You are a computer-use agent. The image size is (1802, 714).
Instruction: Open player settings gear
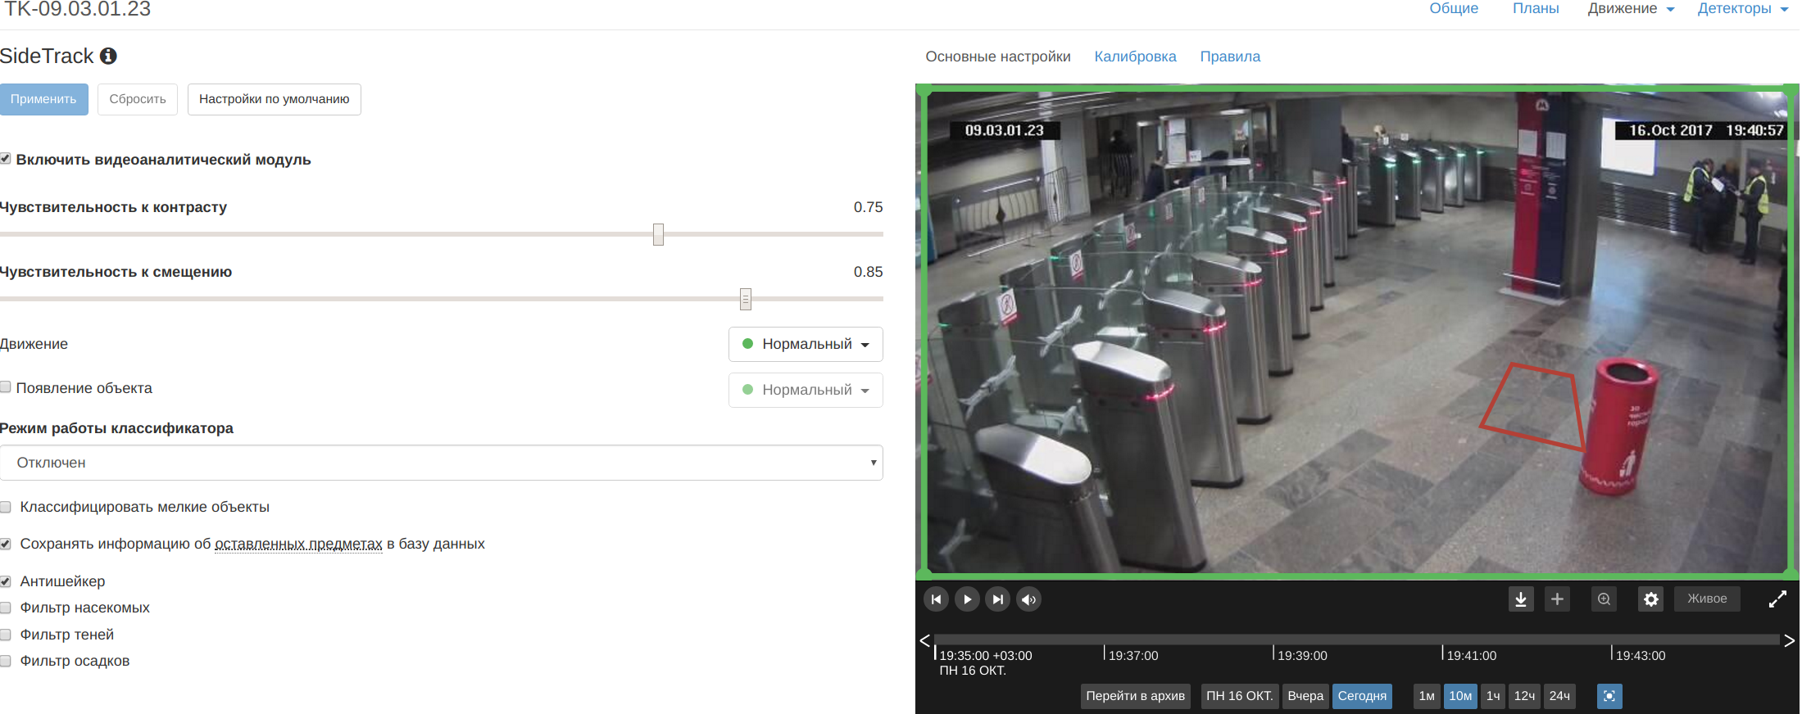[1650, 599]
